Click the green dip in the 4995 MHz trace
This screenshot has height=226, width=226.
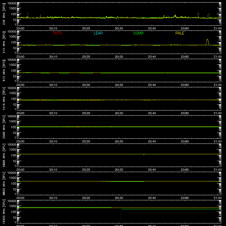144,155
